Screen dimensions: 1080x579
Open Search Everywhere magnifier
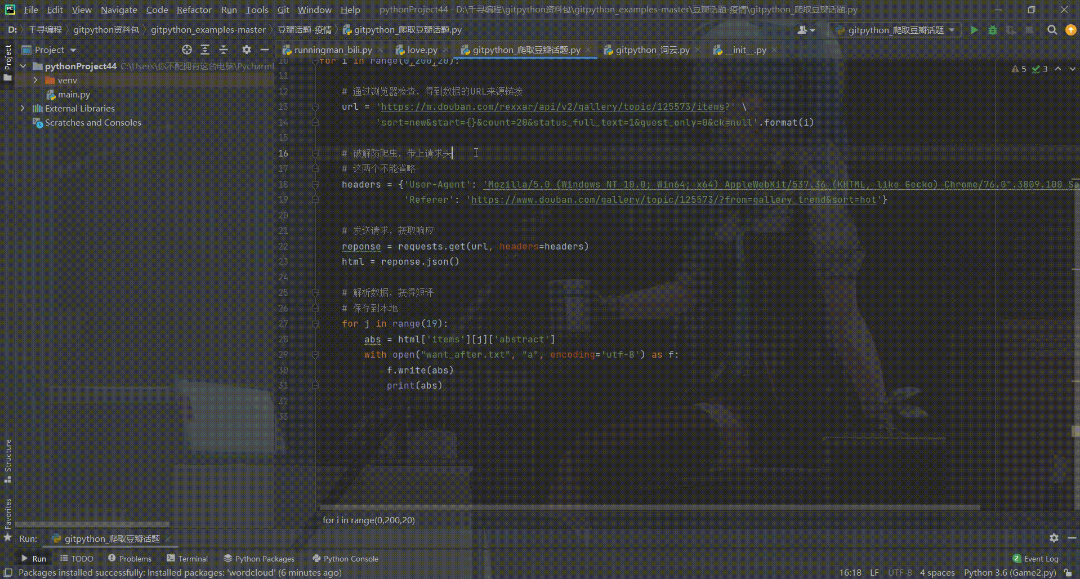[1052, 30]
